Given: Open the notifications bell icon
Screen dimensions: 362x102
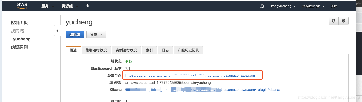Looking at the screenshot, I should (x=262, y=6).
